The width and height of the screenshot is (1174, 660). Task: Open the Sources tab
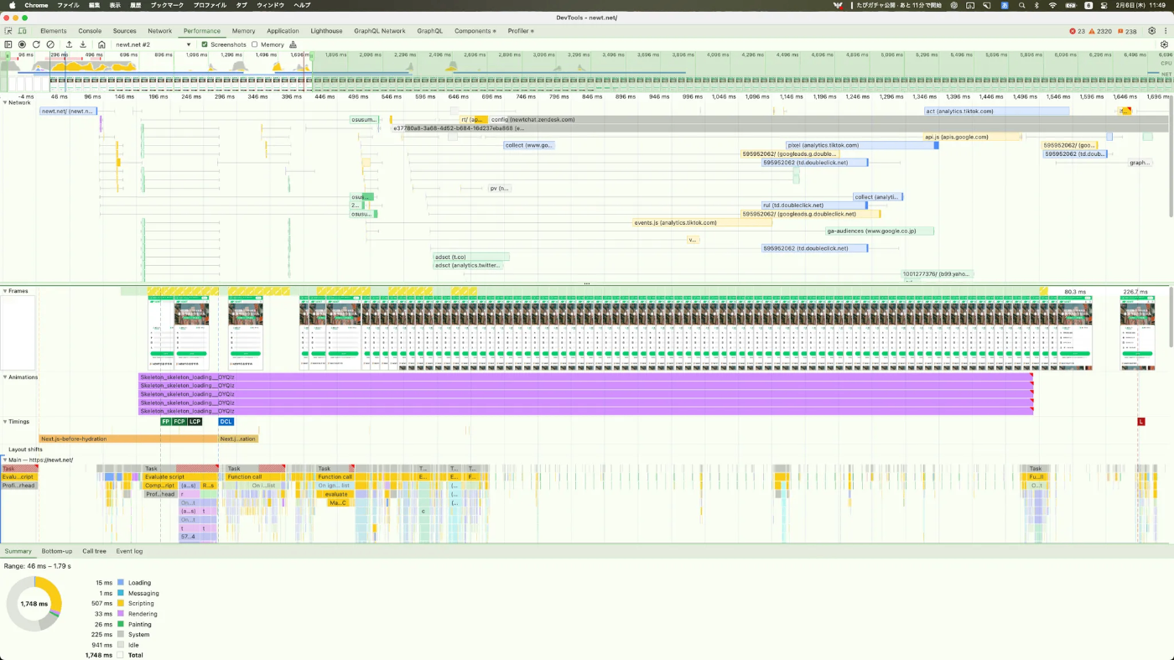point(124,31)
